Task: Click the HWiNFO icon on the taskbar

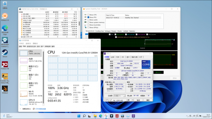Action: (123, 116)
